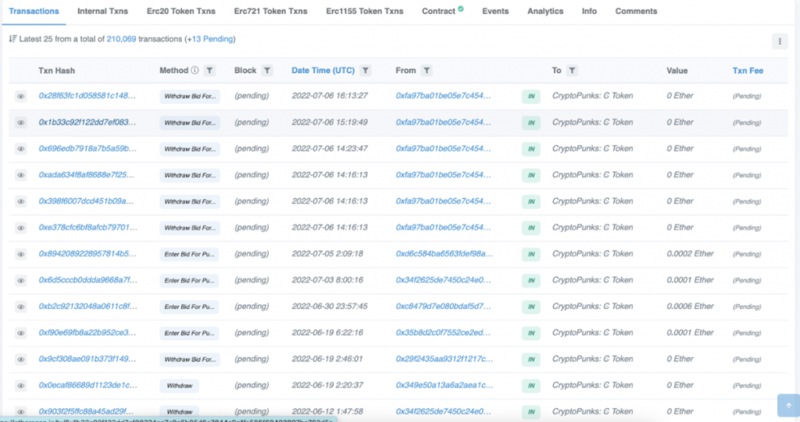Open sender address 0x349e50a13a6a2aea1c

pos(445,385)
